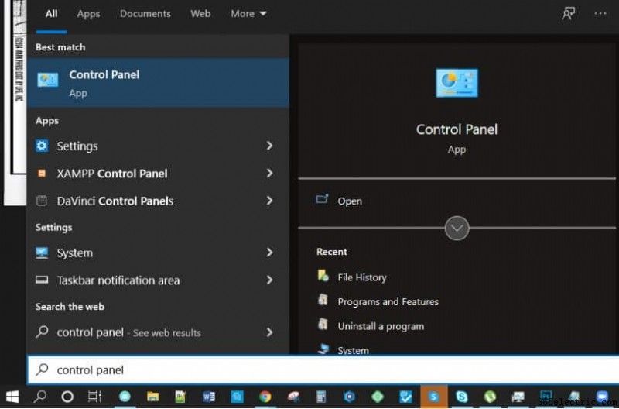The height and width of the screenshot is (409, 619).
Task: Click the Control Panel icon in best match
Action: [x=48, y=81]
